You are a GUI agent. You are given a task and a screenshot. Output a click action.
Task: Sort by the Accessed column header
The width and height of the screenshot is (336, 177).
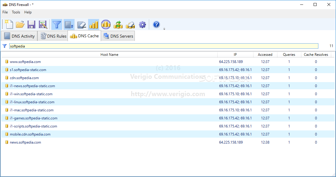265,55
